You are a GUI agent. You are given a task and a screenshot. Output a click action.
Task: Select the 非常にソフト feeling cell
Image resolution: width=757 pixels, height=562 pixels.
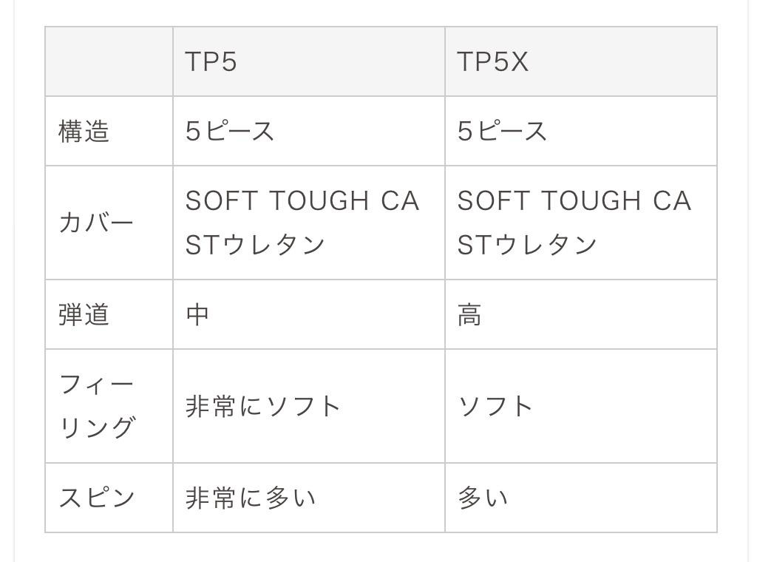(309, 406)
